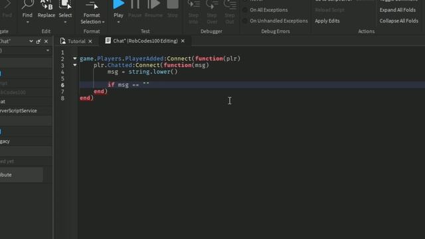Click line number 5 in the gutter
425x239 pixels.
pyautogui.click(x=62, y=78)
